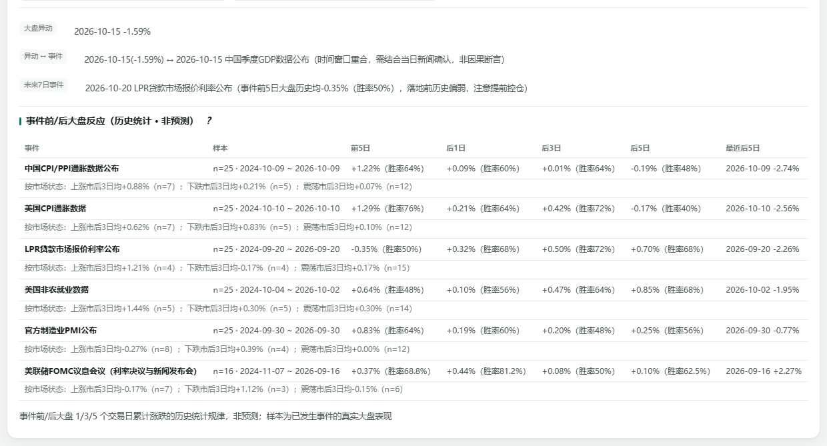This screenshot has height=446, width=827.
Task: Click the 后3日 column header
Action: (x=551, y=148)
